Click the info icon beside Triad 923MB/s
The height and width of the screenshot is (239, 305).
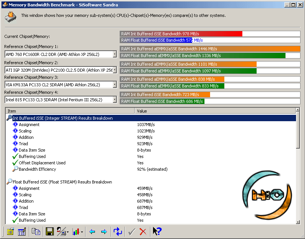[x=15, y=144]
